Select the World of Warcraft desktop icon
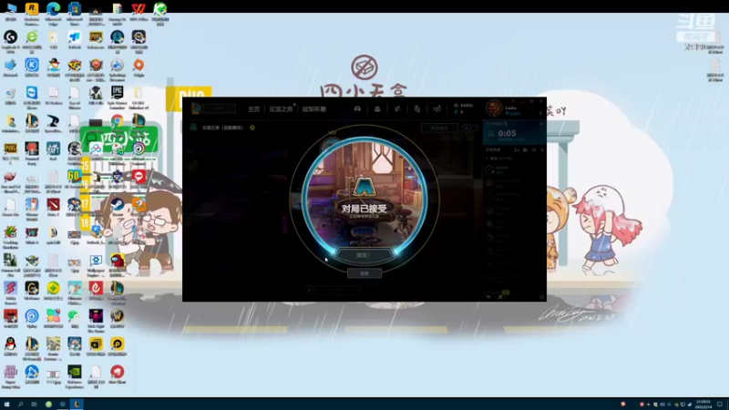 coord(118,319)
